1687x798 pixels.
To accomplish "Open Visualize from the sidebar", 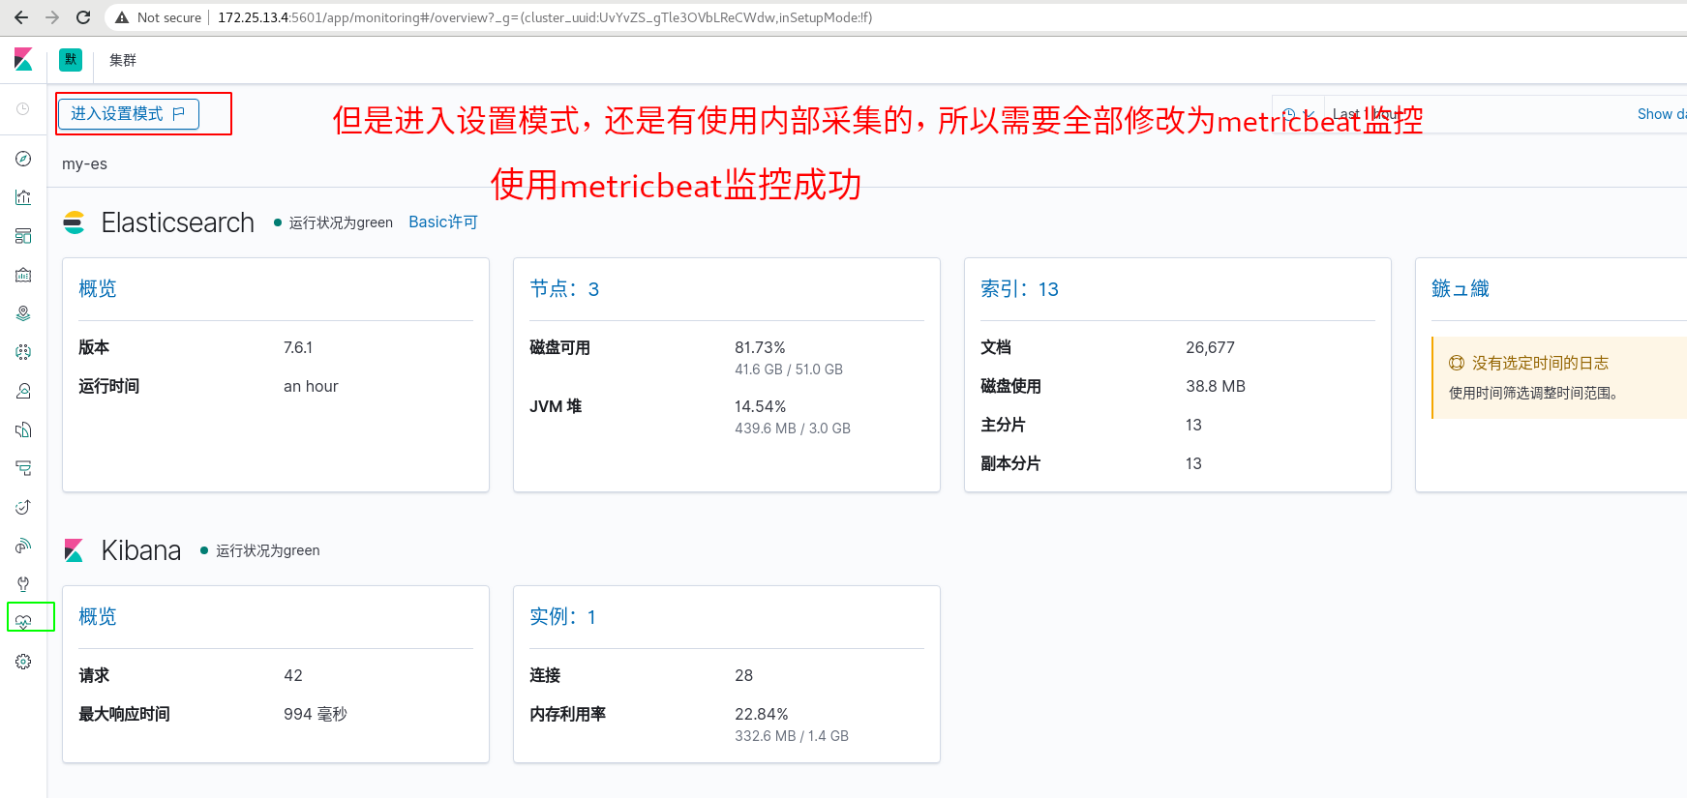I will 23,197.
